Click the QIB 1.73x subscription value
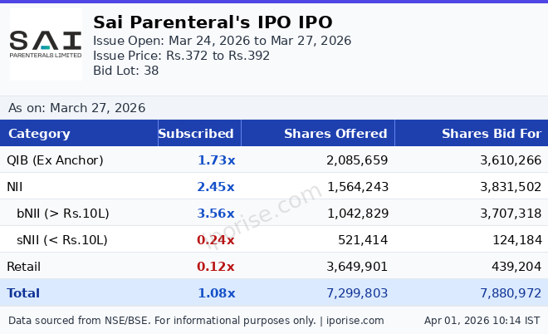Screen dimensions: 548x334 [216, 160]
